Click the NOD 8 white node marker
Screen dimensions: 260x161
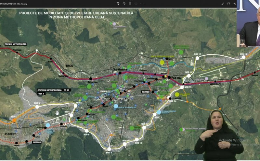86,131
